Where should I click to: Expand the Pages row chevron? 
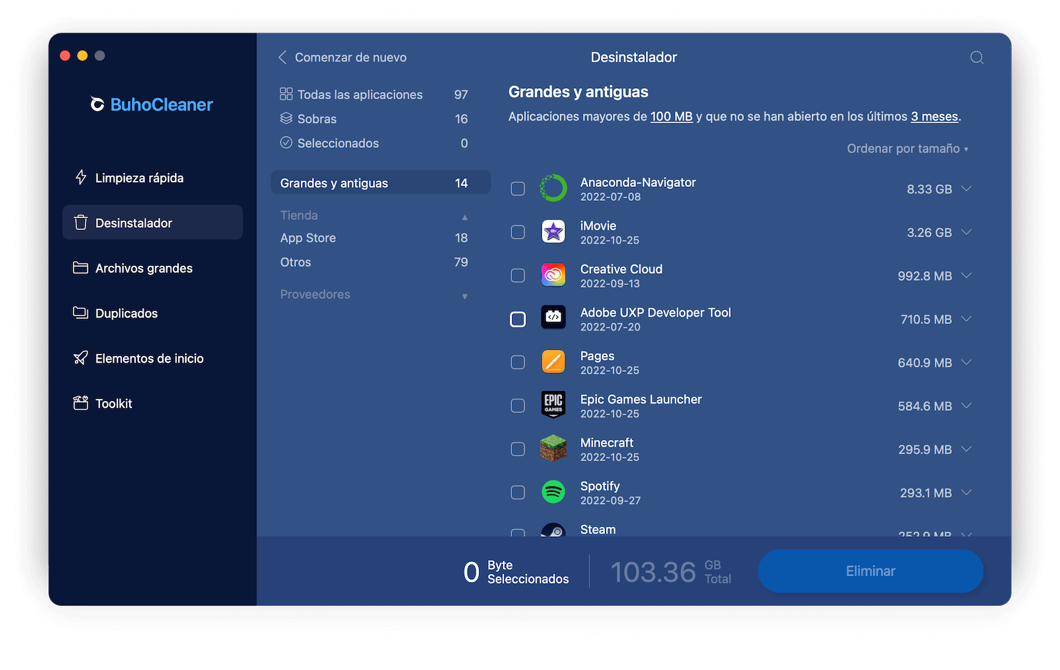967,363
